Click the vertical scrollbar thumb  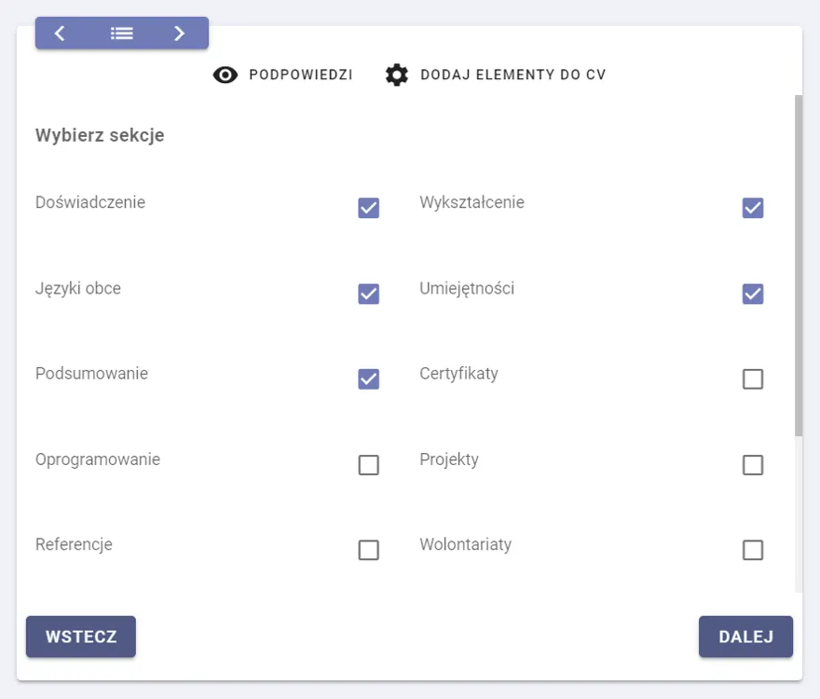pos(798,266)
